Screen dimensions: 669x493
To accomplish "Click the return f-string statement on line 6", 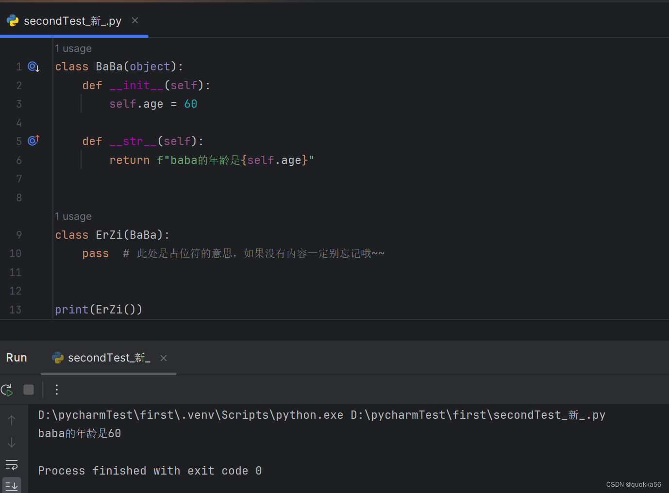I will 212,160.
